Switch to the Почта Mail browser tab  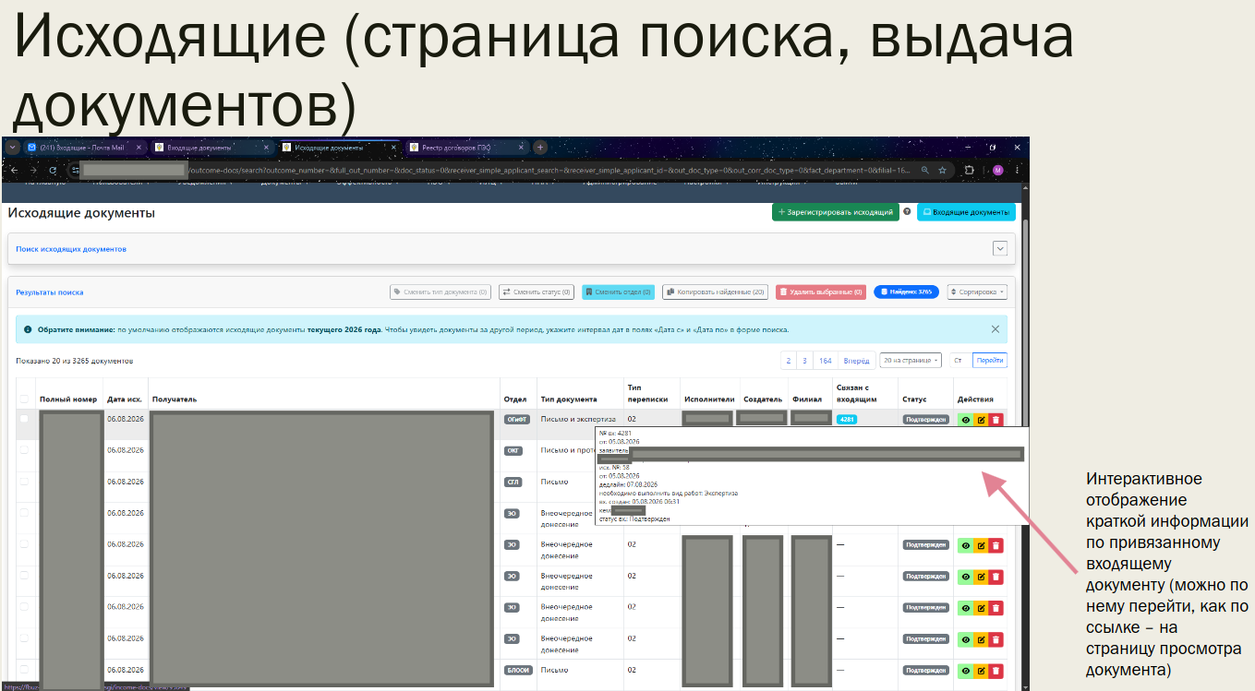pyautogui.click(x=83, y=148)
